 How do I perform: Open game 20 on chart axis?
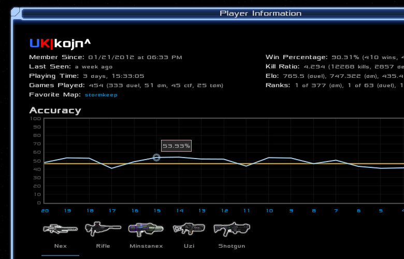click(45, 211)
